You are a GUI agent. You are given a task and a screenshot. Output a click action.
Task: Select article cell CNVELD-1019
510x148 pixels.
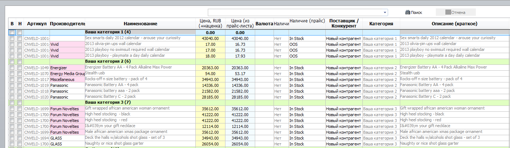pos(36,85)
